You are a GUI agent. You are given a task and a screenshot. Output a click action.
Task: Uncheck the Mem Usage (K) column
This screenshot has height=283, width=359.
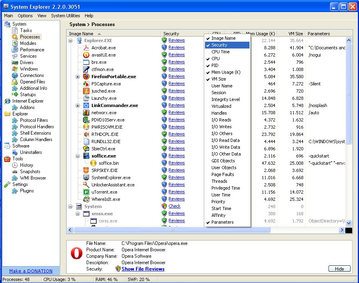pyautogui.click(x=225, y=72)
